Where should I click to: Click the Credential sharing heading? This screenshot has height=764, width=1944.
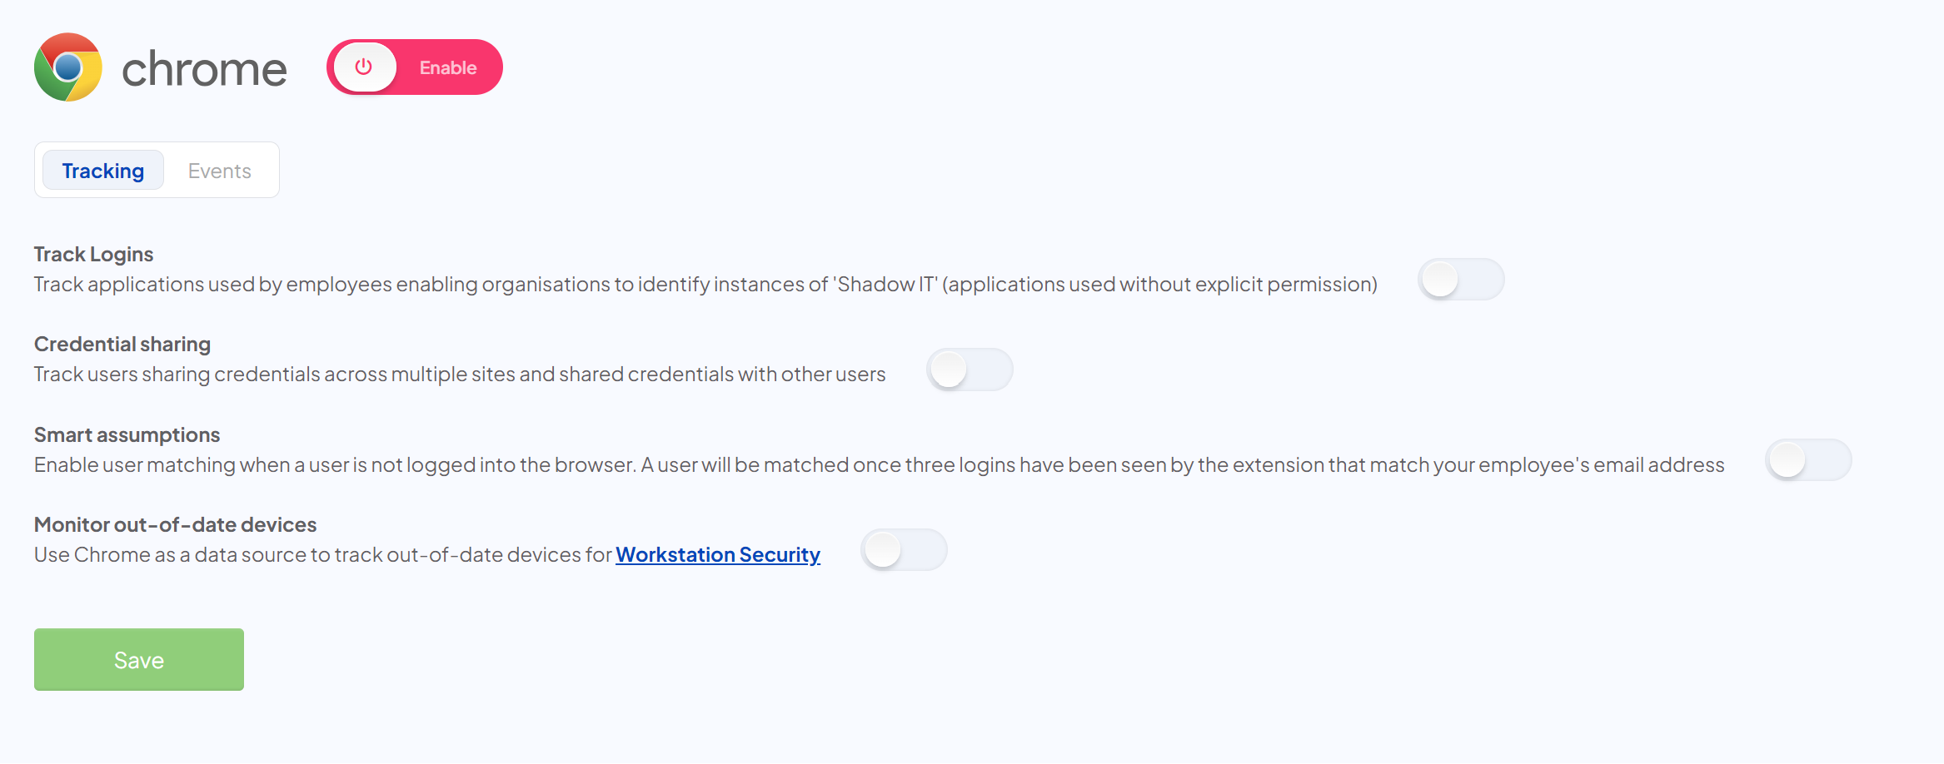coord(122,344)
